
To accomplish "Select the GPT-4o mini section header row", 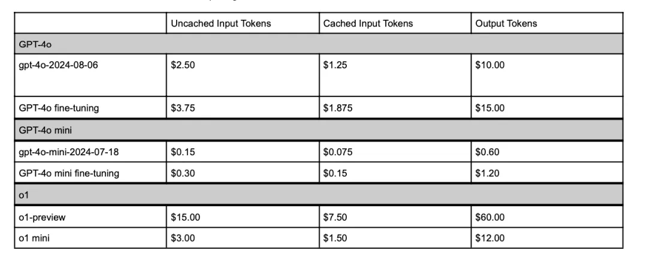I will (319, 130).
